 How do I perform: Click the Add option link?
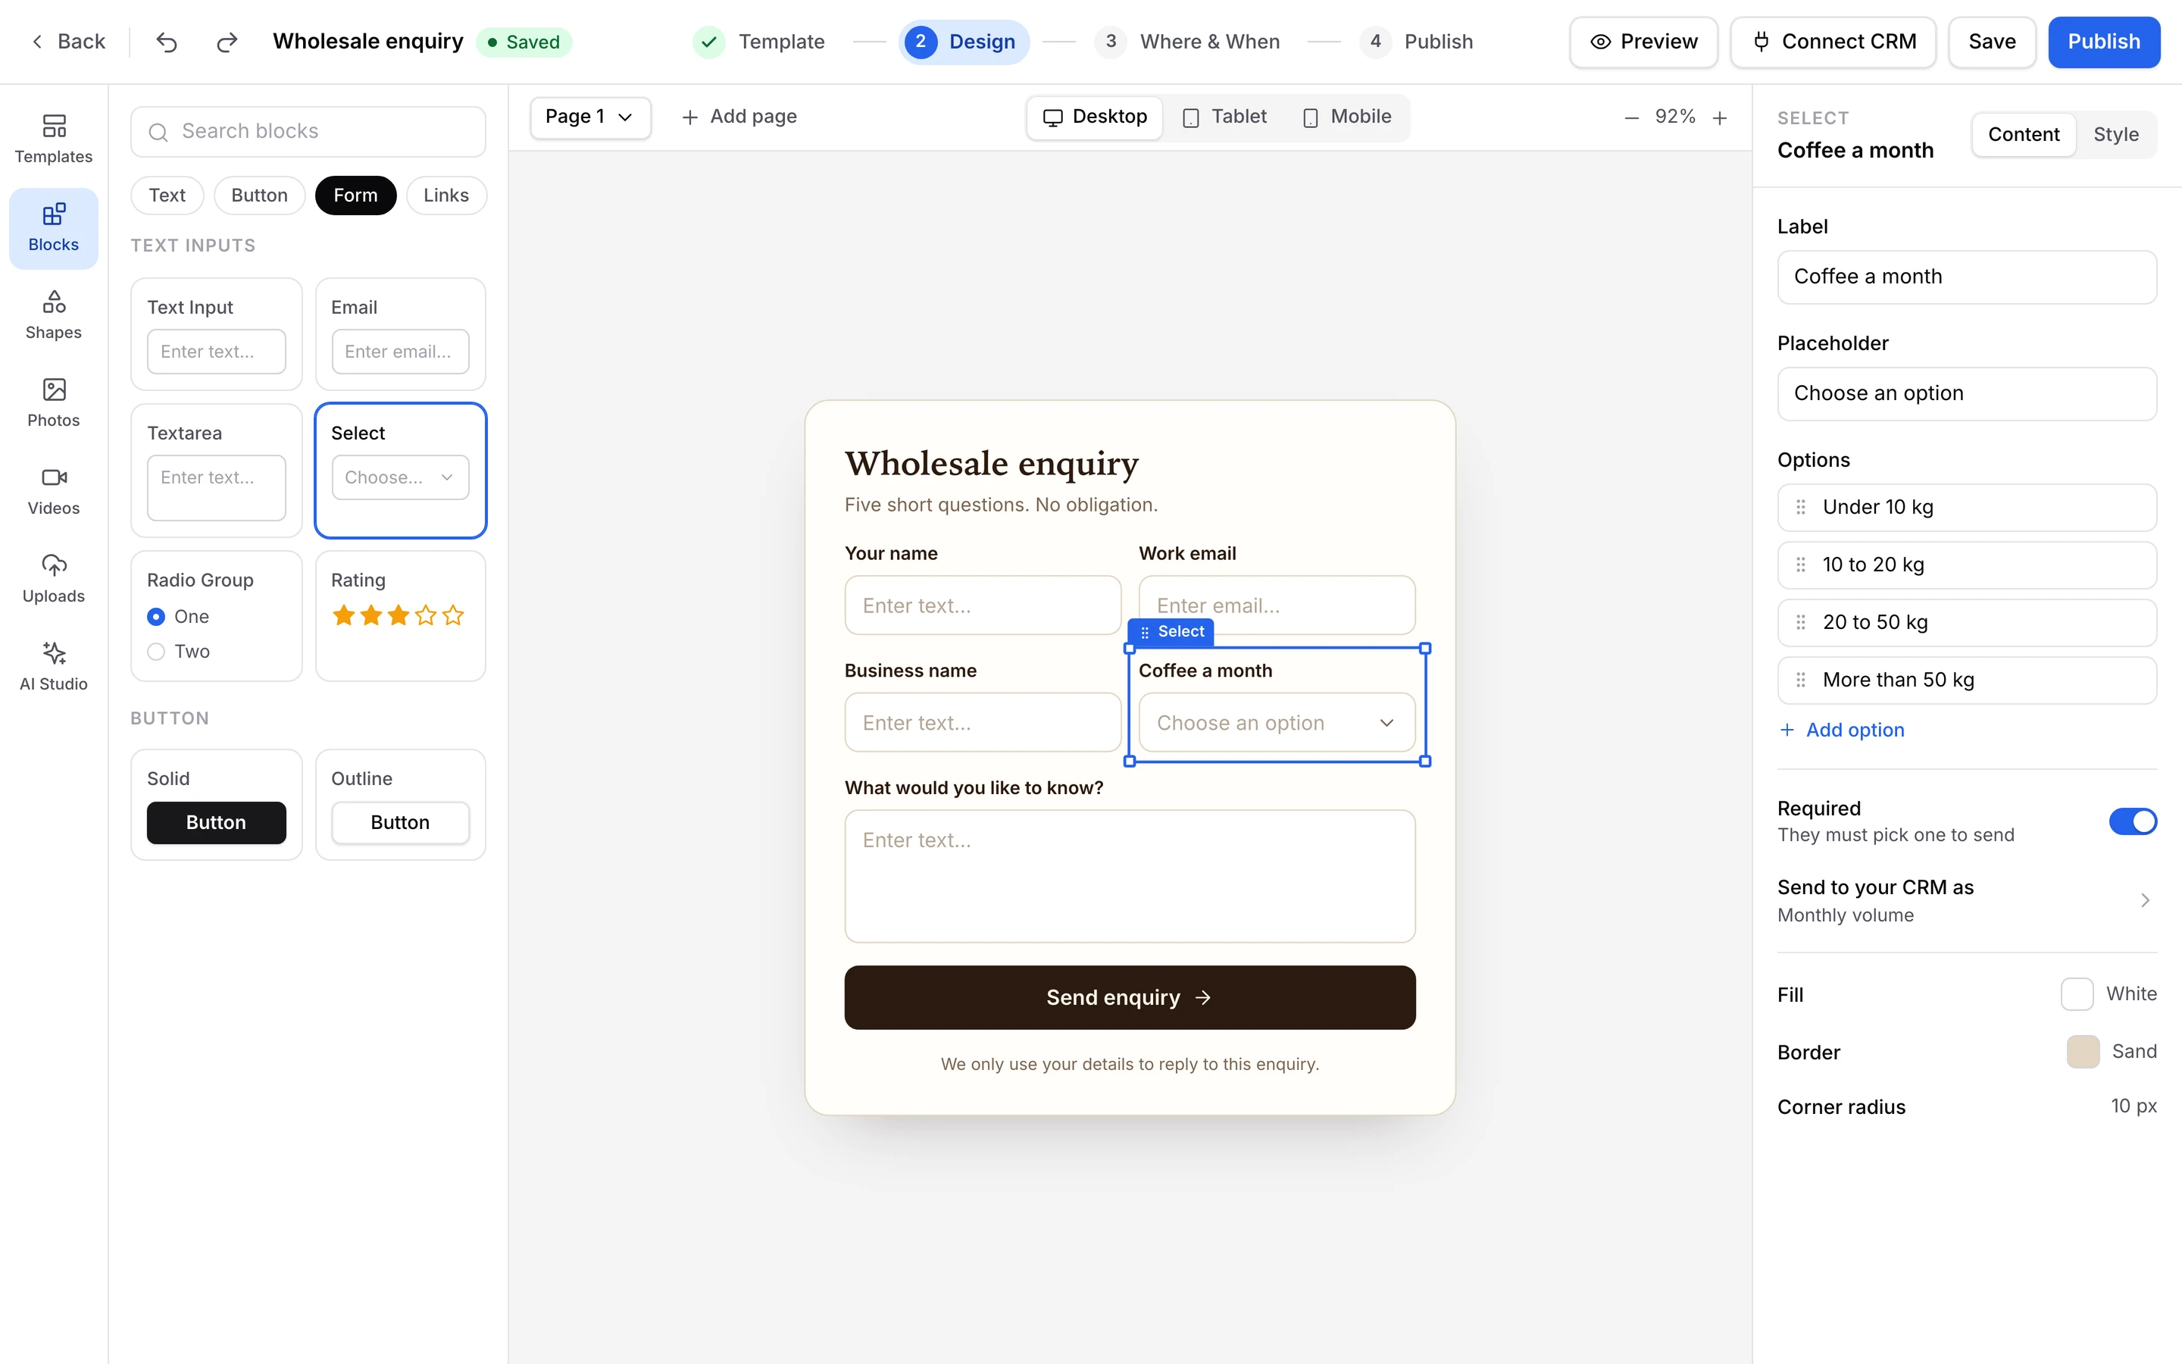coord(1842,730)
